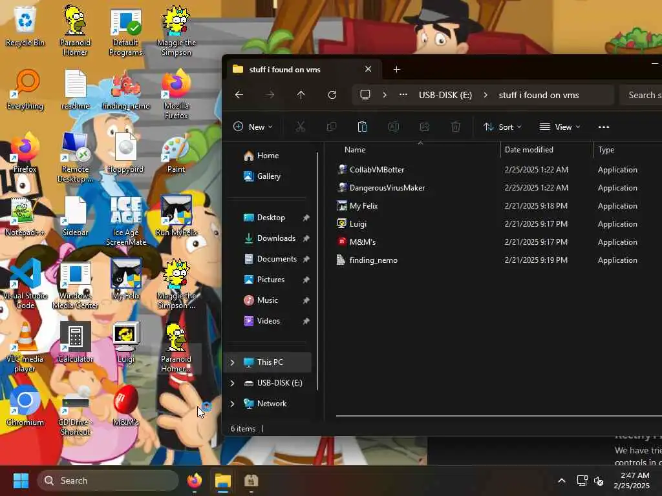Open the Windows Start menu
The height and width of the screenshot is (496, 662).
(21, 480)
